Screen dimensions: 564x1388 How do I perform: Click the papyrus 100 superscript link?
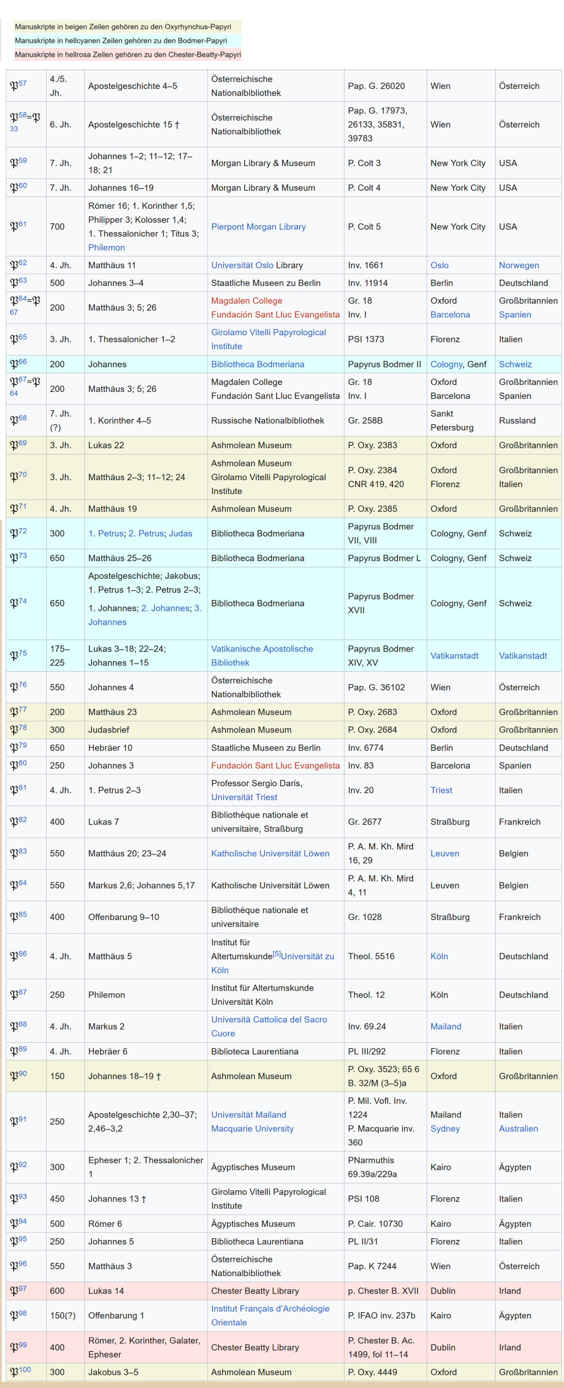pos(24,1369)
